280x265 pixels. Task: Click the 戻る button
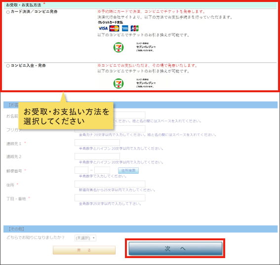[84, 250]
